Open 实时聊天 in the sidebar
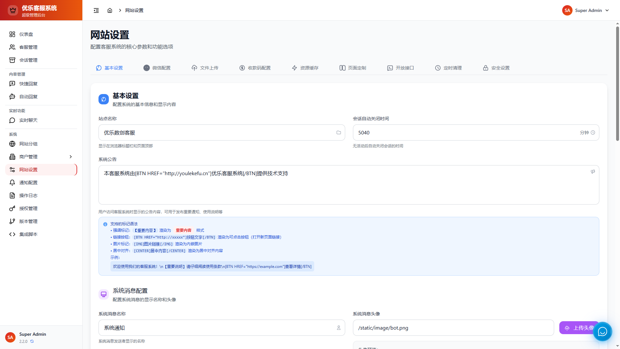620x349 pixels. click(28, 120)
